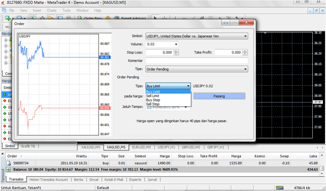Switch to the EURUSD,M5 chart tab

(142, 147)
